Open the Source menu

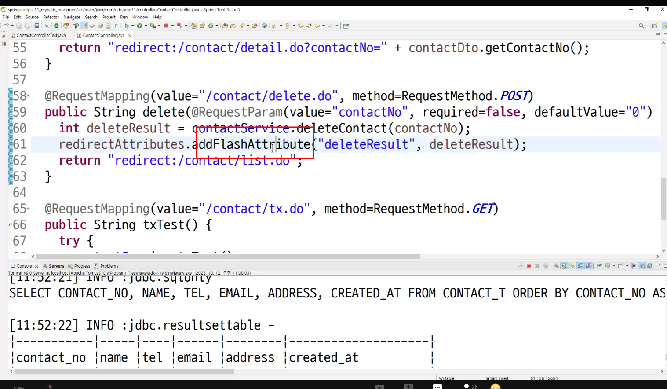click(32, 17)
